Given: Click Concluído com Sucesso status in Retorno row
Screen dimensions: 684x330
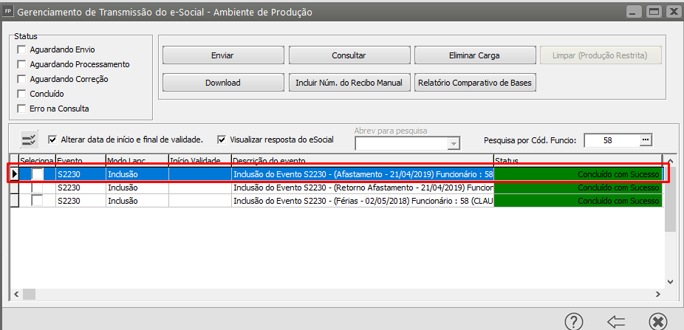Looking at the screenshot, I should [578, 188].
